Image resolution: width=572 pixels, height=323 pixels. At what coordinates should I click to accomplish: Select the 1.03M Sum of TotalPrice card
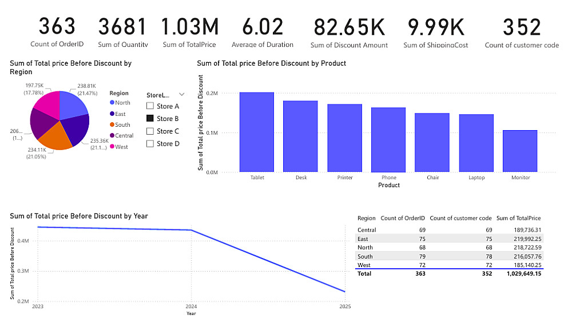(x=189, y=32)
